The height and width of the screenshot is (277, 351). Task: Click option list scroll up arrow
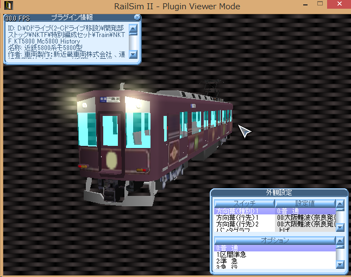click(340, 241)
